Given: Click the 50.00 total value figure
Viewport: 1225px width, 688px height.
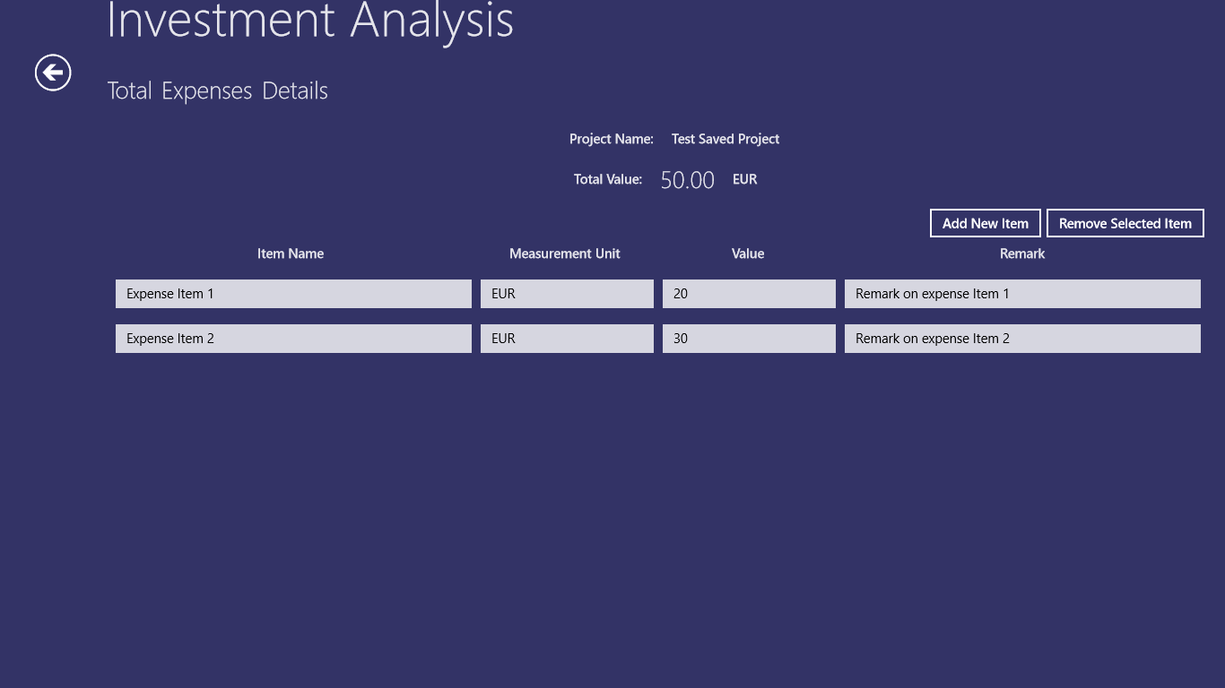Looking at the screenshot, I should point(688,180).
